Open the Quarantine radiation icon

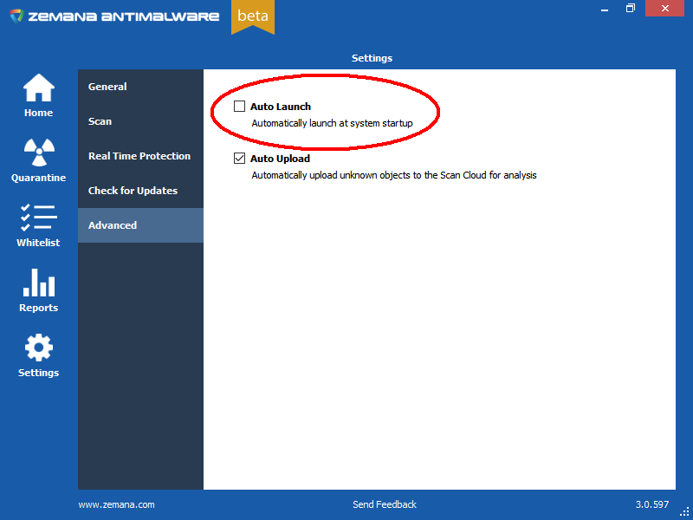pos(39,153)
